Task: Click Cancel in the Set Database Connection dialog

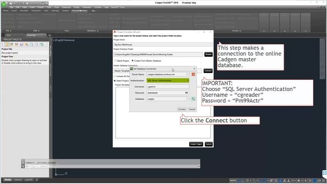Action: (192, 109)
